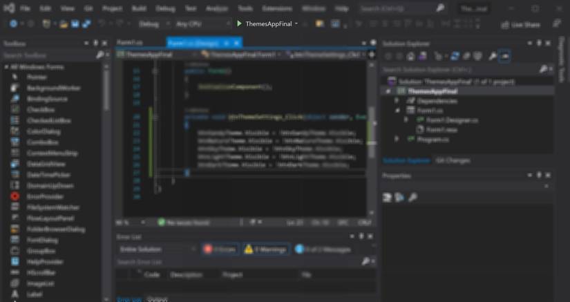Open the ThemesAppFinal project navigation dropdown in editor
This screenshot has height=302, width=570.
point(158,55)
